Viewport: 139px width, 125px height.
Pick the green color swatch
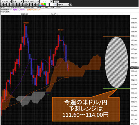pos(45,4)
